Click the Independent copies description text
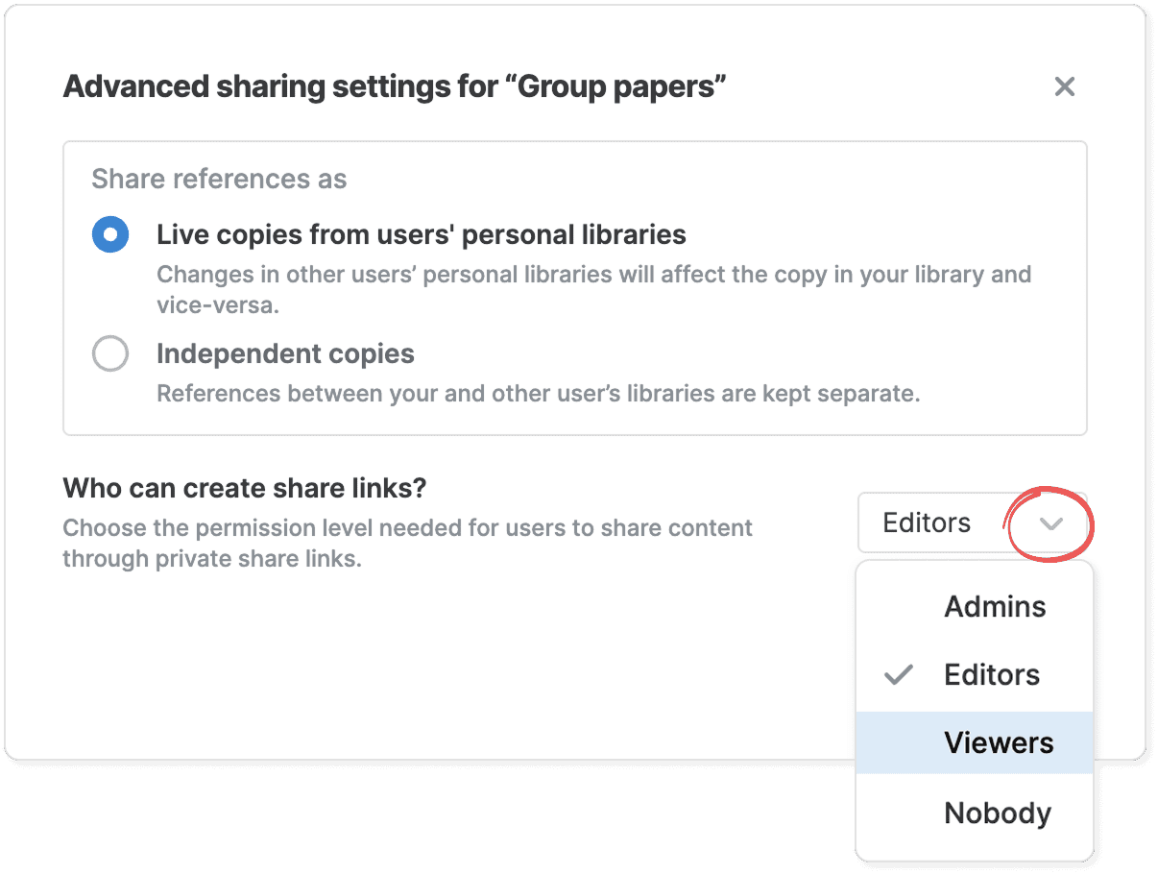1158x874 pixels. (x=538, y=394)
